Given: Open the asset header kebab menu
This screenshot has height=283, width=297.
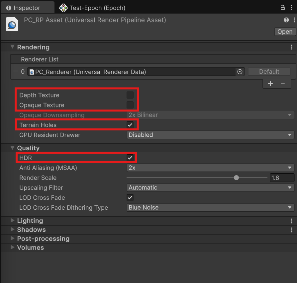Looking at the screenshot, I should [x=294, y=20].
